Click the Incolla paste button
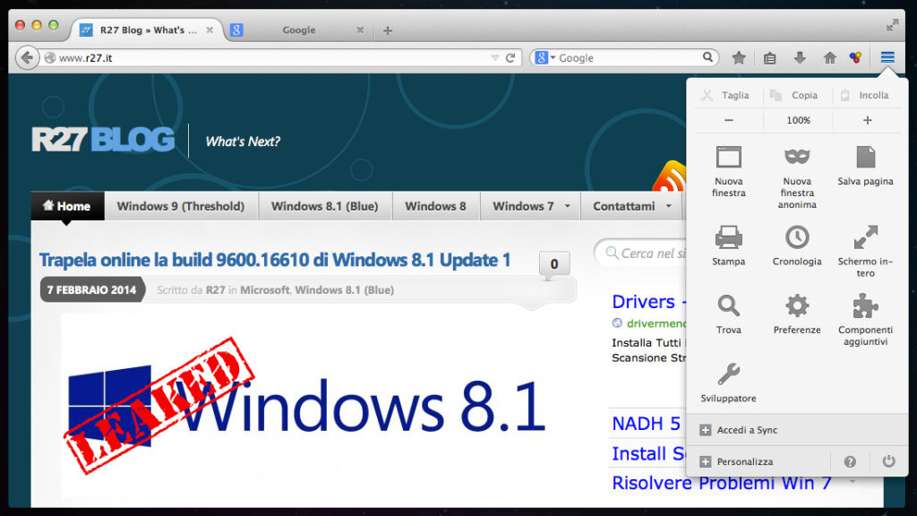Screen dimensions: 917x516 (865, 95)
